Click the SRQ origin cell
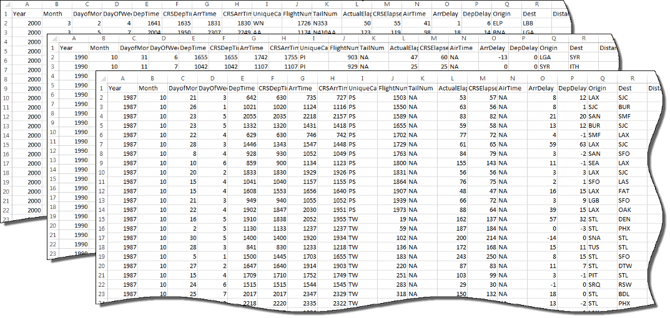Image resolution: width=670 pixels, height=318 pixels. point(602,284)
